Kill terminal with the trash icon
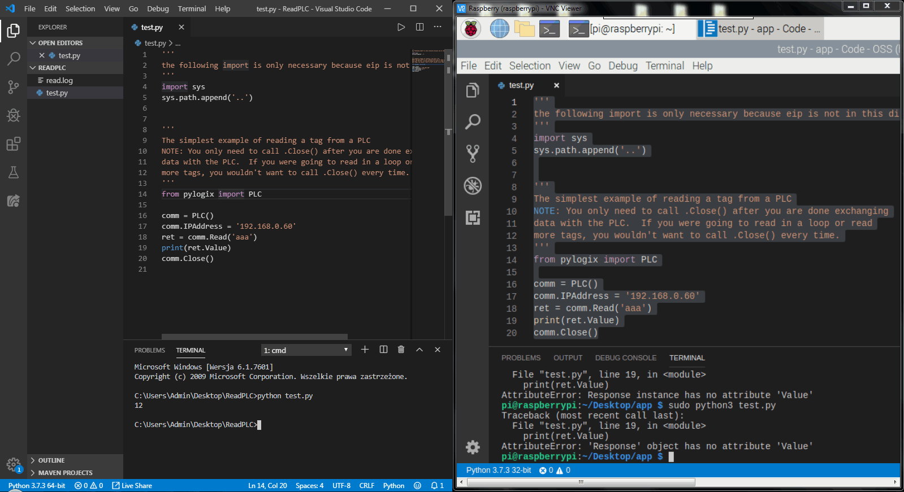 pos(401,350)
